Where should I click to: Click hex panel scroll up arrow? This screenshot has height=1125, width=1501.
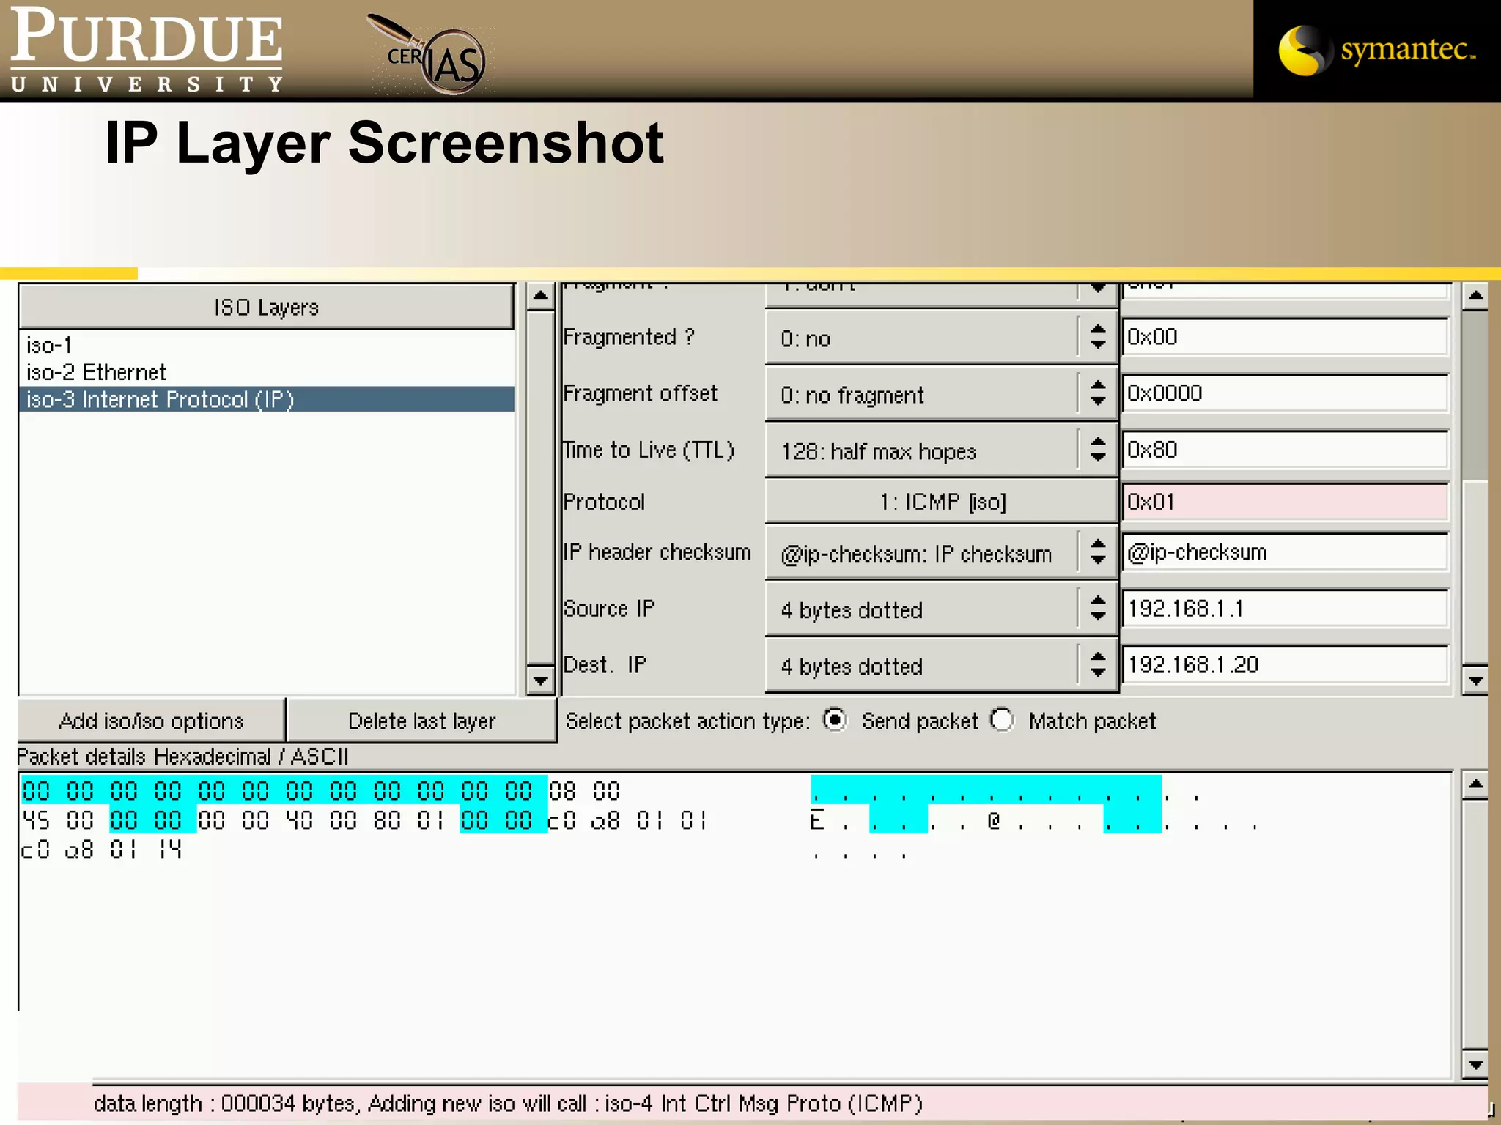[x=1475, y=785]
